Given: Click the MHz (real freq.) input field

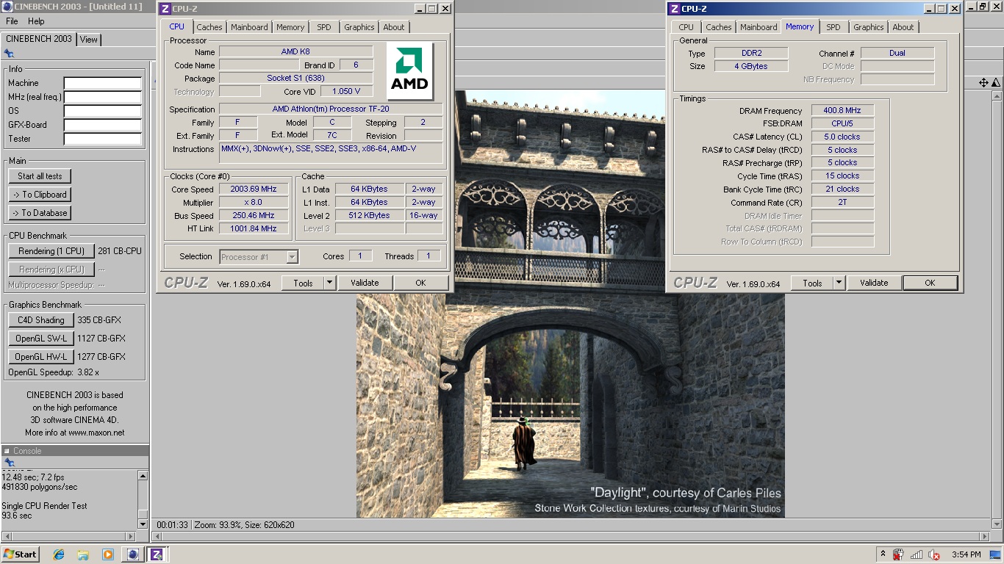Looking at the screenshot, I should point(102,97).
